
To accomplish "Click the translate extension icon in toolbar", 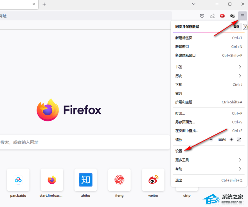I will click(212, 16).
